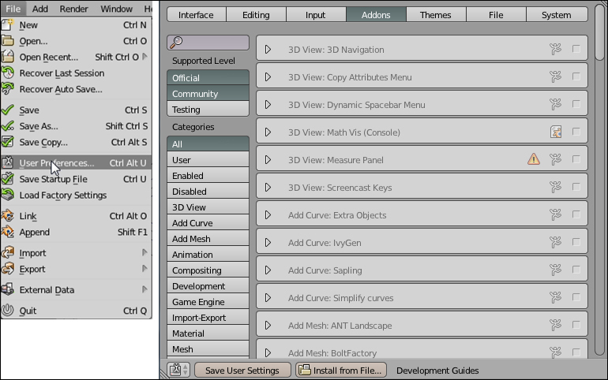Click the Export icon in File menu
The width and height of the screenshot is (608, 380).
7,269
